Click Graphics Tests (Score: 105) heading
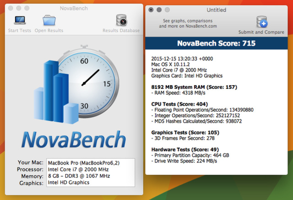The width and height of the screenshot is (293, 200). [185, 133]
